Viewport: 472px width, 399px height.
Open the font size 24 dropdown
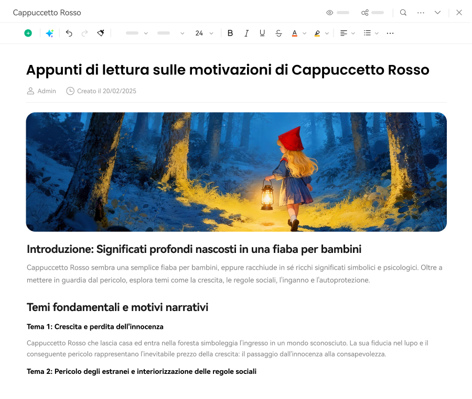204,32
